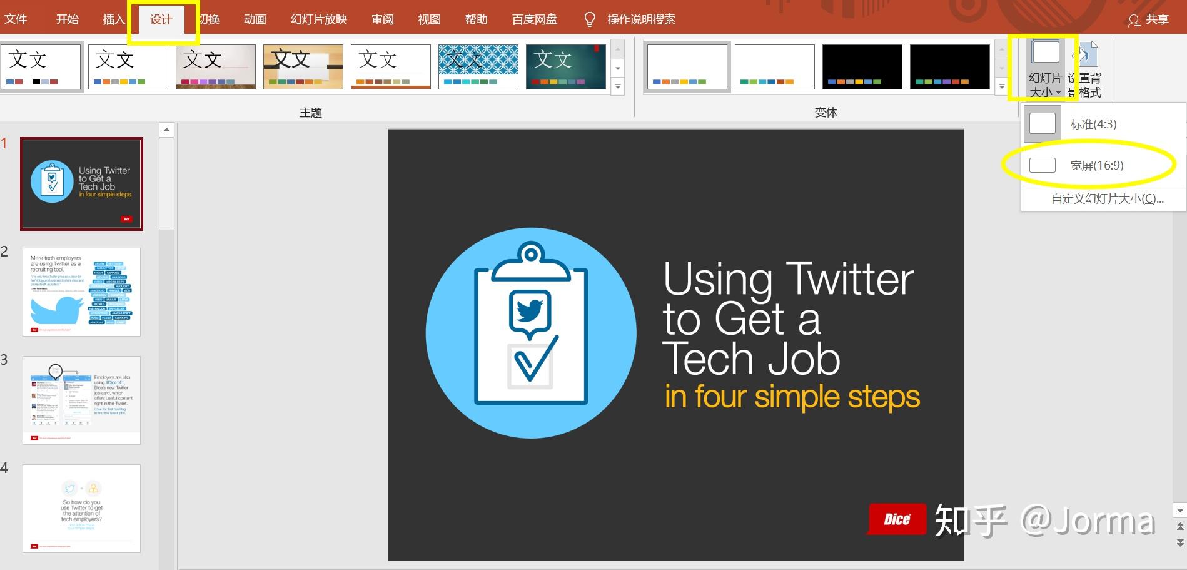Image resolution: width=1187 pixels, height=570 pixels.
Task: Apply the orange banded theme with black stripe
Action: point(303,67)
